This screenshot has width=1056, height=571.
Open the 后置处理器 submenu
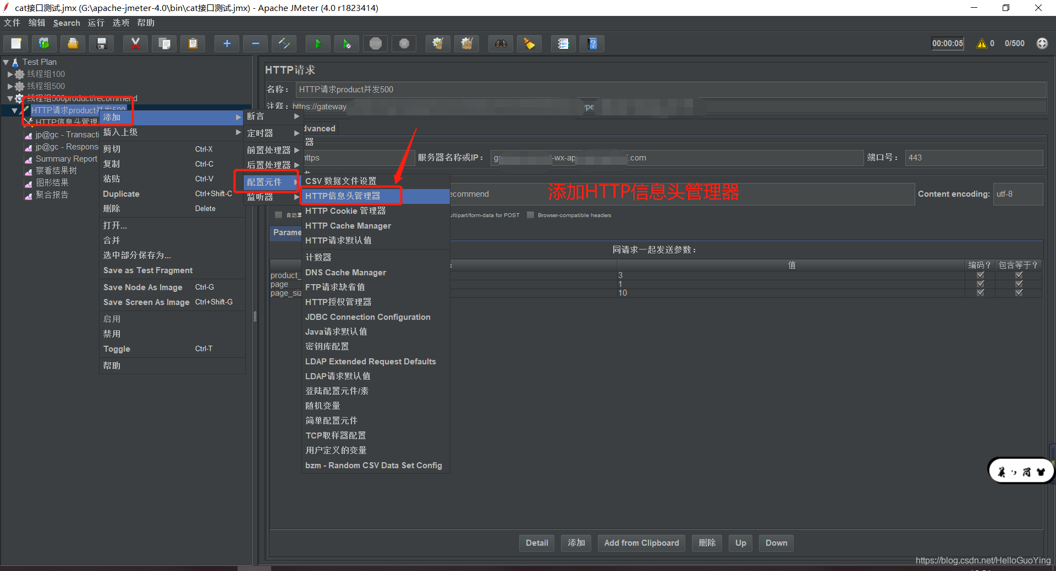(273, 165)
